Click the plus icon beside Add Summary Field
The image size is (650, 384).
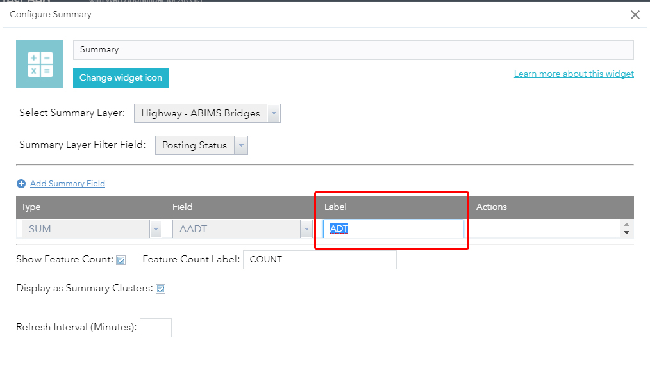(21, 183)
